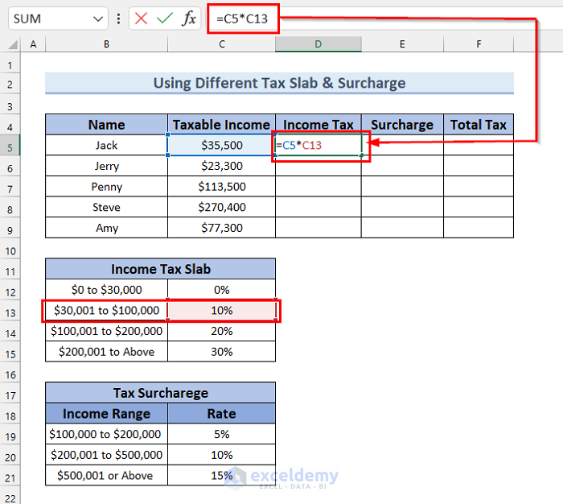This screenshot has width=563, height=504.
Task: Select the cell containing 'Amy'
Action: [x=107, y=228]
